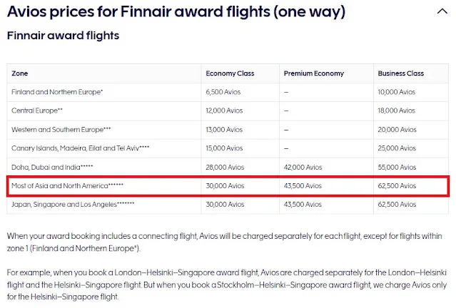Screen dimensions: 456x308
Task: Click the Avios prices for Finnair heading
Action: click(x=176, y=12)
